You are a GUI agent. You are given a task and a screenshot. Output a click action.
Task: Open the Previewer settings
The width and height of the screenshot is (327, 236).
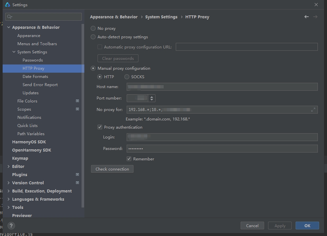(x=22, y=216)
